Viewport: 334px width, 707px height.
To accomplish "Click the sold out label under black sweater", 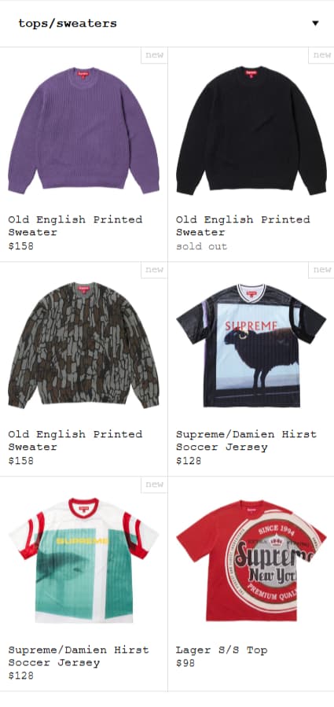I will click(201, 247).
